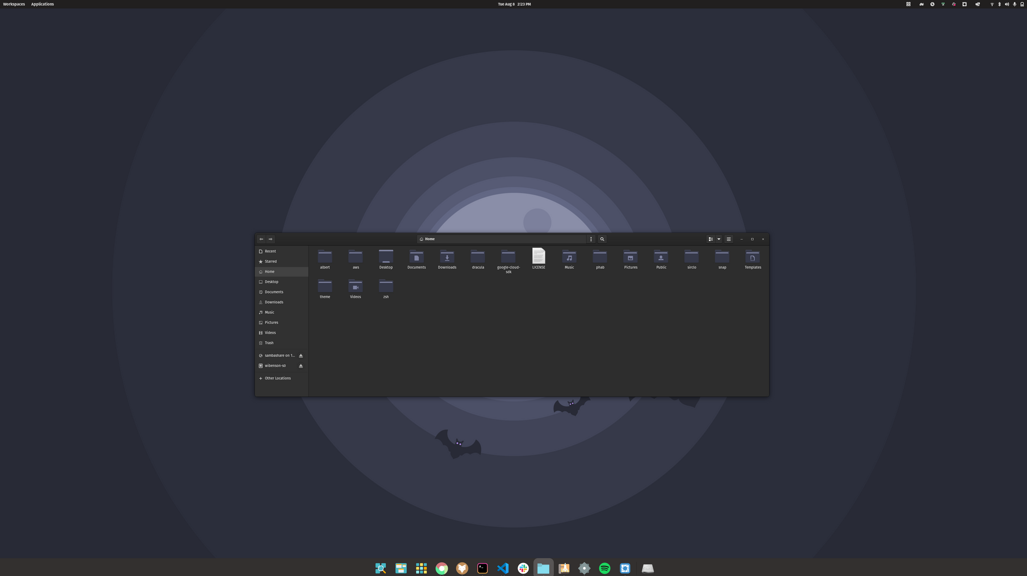The image size is (1027, 576).
Task: Open Documents from the sidebar
Action: [x=281, y=292]
